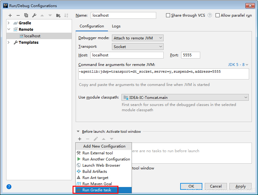The image size is (258, 195).
Task: Edit before launch task pencil icon
Action: pyautogui.click(x=96, y=139)
